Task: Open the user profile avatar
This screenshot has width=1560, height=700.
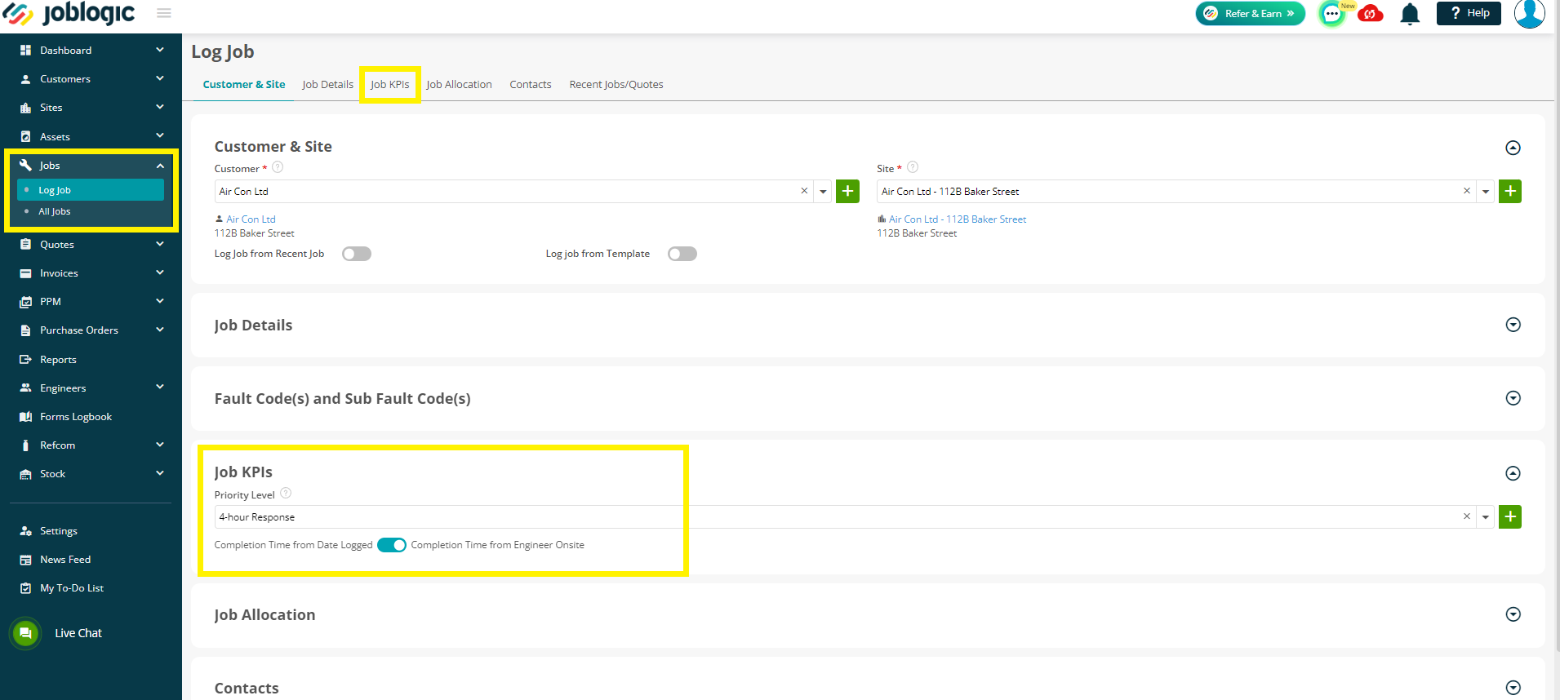Action: click(x=1529, y=13)
